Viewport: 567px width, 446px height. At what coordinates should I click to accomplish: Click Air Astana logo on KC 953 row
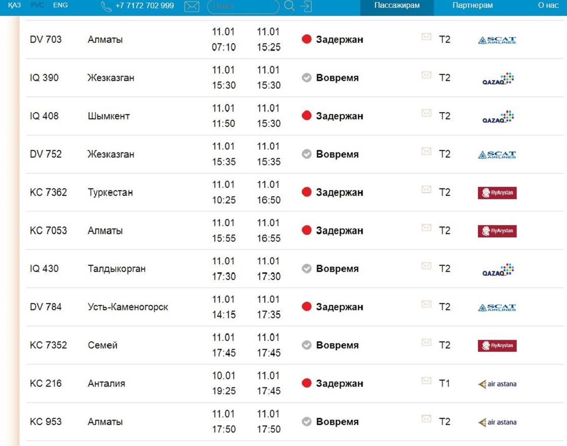pos(497,422)
